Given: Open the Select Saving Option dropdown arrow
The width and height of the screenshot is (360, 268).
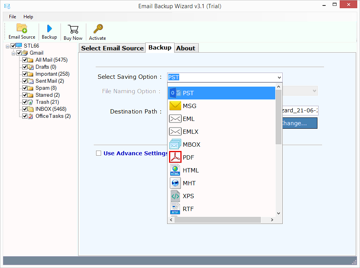Looking at the screenshot, I should (x=279, y=77).
